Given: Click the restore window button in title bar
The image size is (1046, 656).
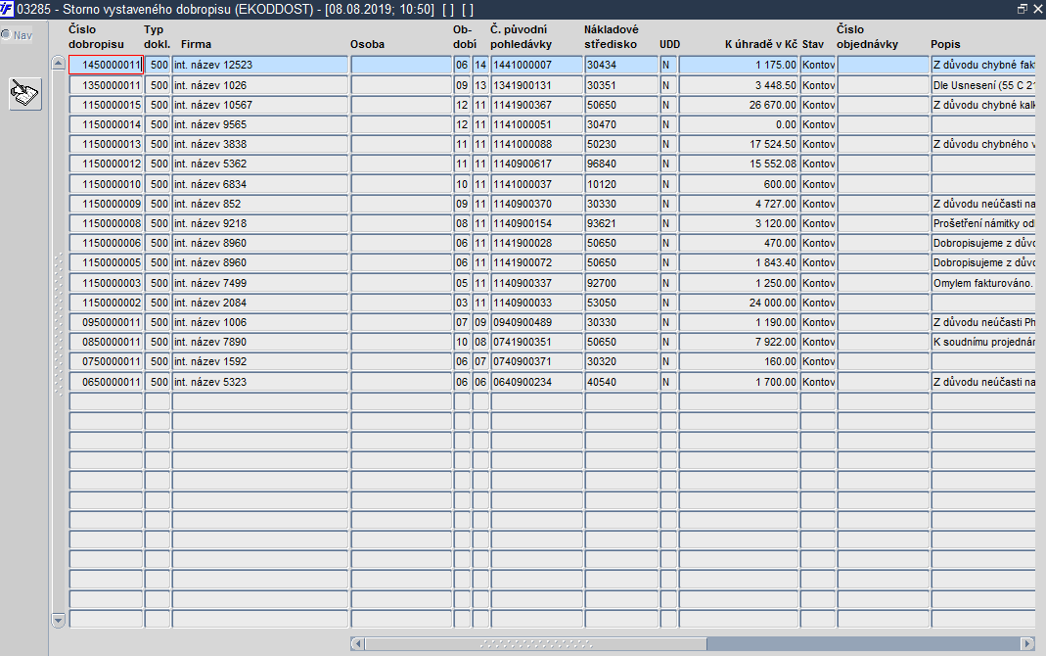Looking at the screenshot, I should (x=1022, y=10).
